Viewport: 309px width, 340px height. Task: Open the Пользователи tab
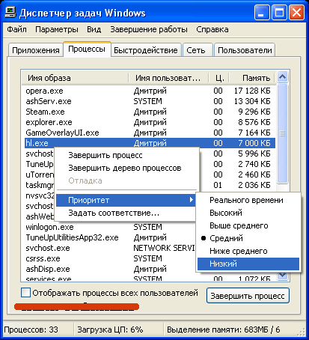tap(245, 50)
